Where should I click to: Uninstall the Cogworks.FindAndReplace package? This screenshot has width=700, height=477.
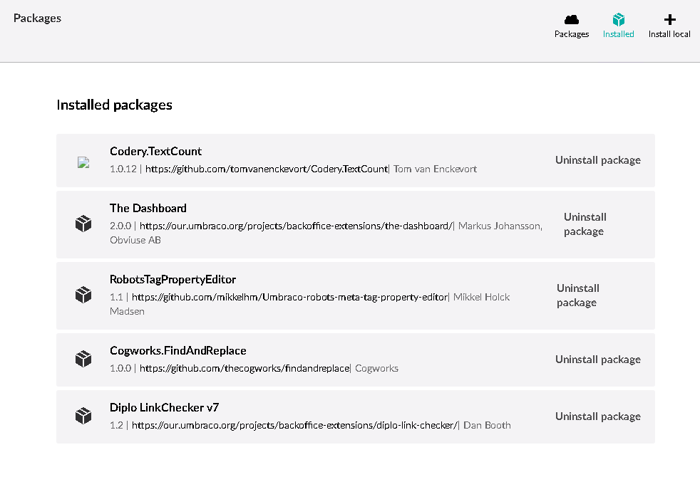tap(598, 360)
